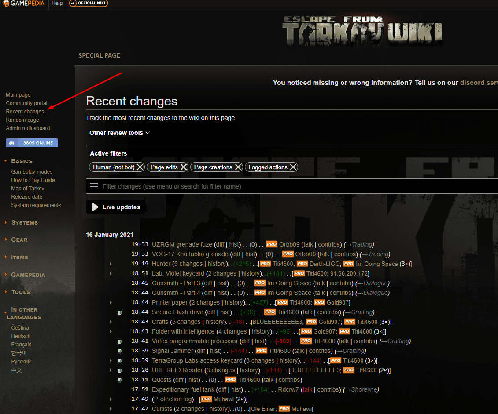Image resolution: width=498 pixels, height=414 pixels.
Task: Switch to 한국어 language
Action: click(x=19, y=353)
